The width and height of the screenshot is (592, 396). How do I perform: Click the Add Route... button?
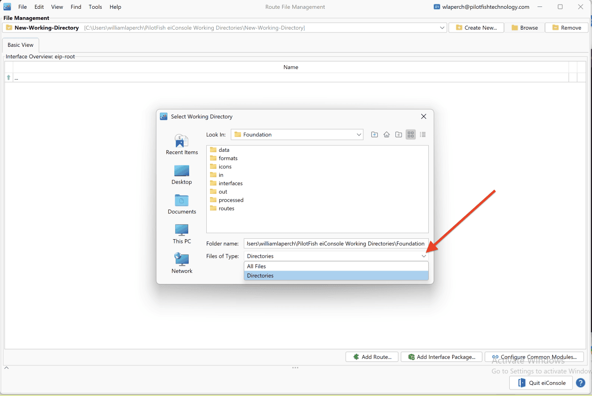pos(372,357)
